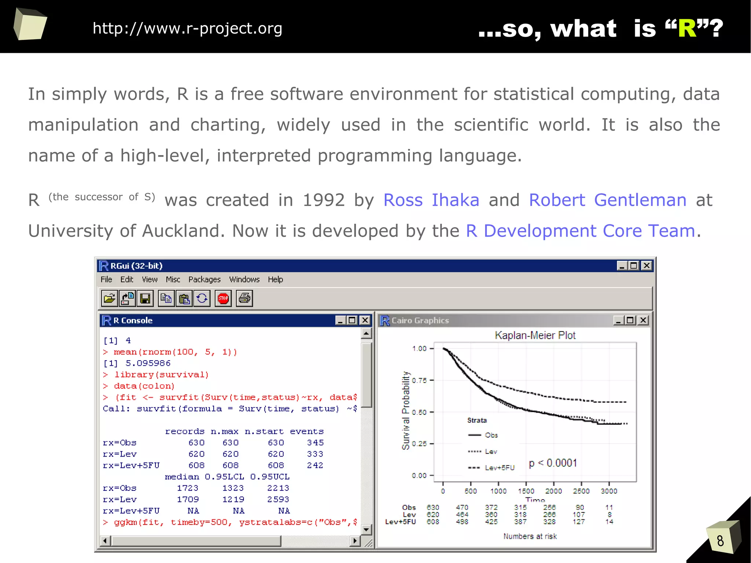
Task: Close the Cairo Graphics window
Action: pos(643,320)
